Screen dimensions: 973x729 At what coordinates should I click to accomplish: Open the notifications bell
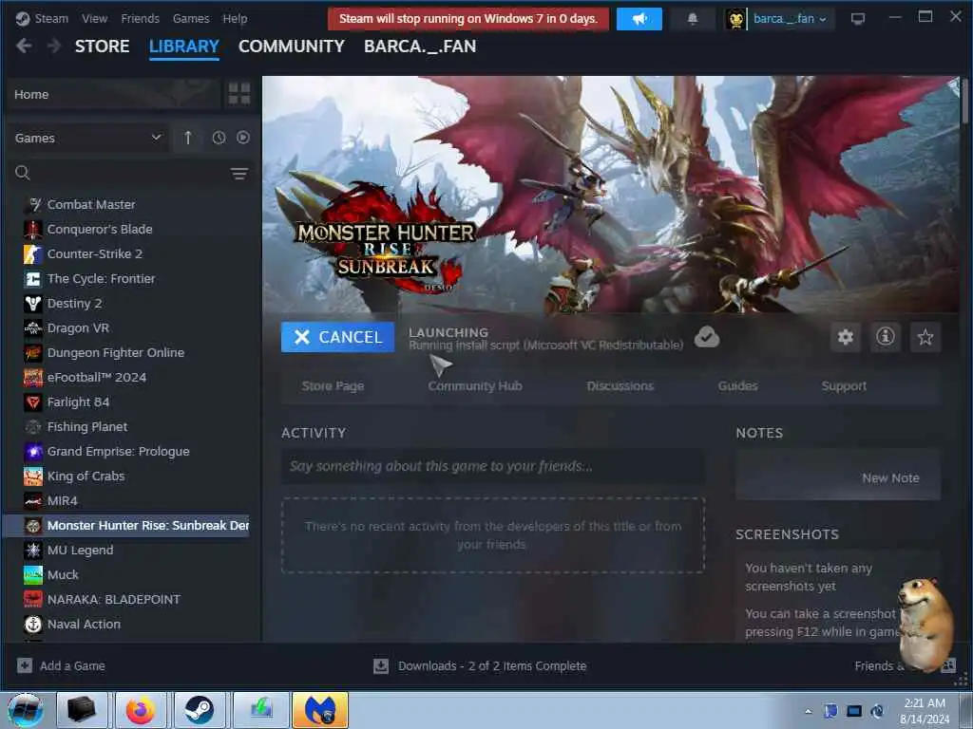click(693, 19)
